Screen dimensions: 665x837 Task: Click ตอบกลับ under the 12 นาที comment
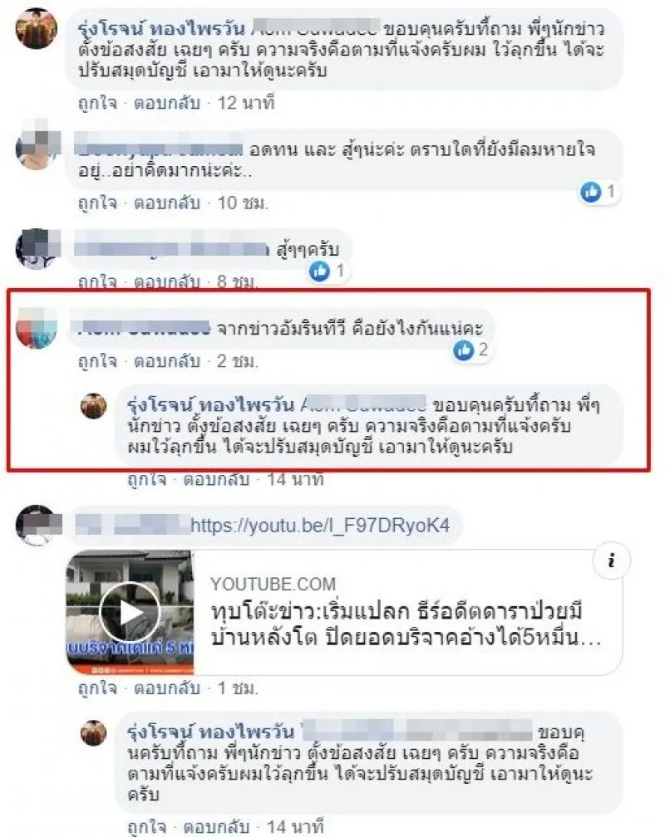[167, 102]
